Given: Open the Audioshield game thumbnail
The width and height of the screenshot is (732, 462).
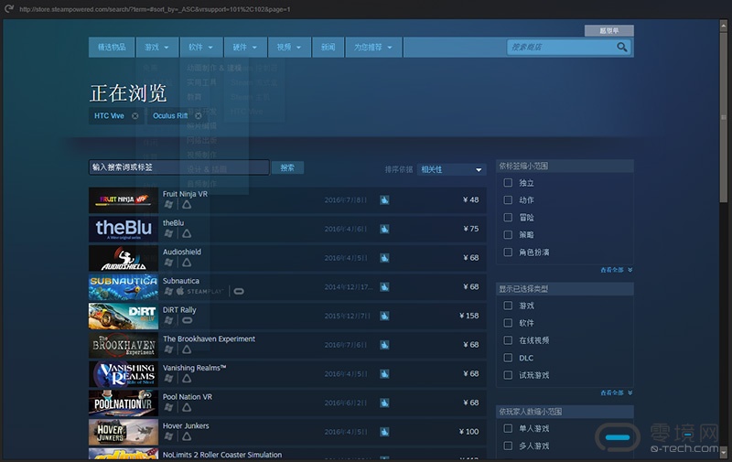Looking at the screenshot, I should (x=124, y=258).
